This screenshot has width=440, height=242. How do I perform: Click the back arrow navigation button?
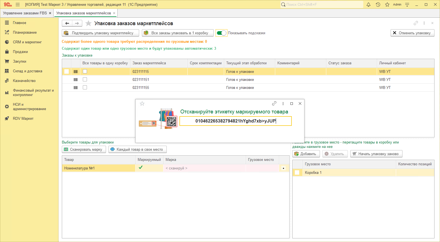tap(67, 23)
